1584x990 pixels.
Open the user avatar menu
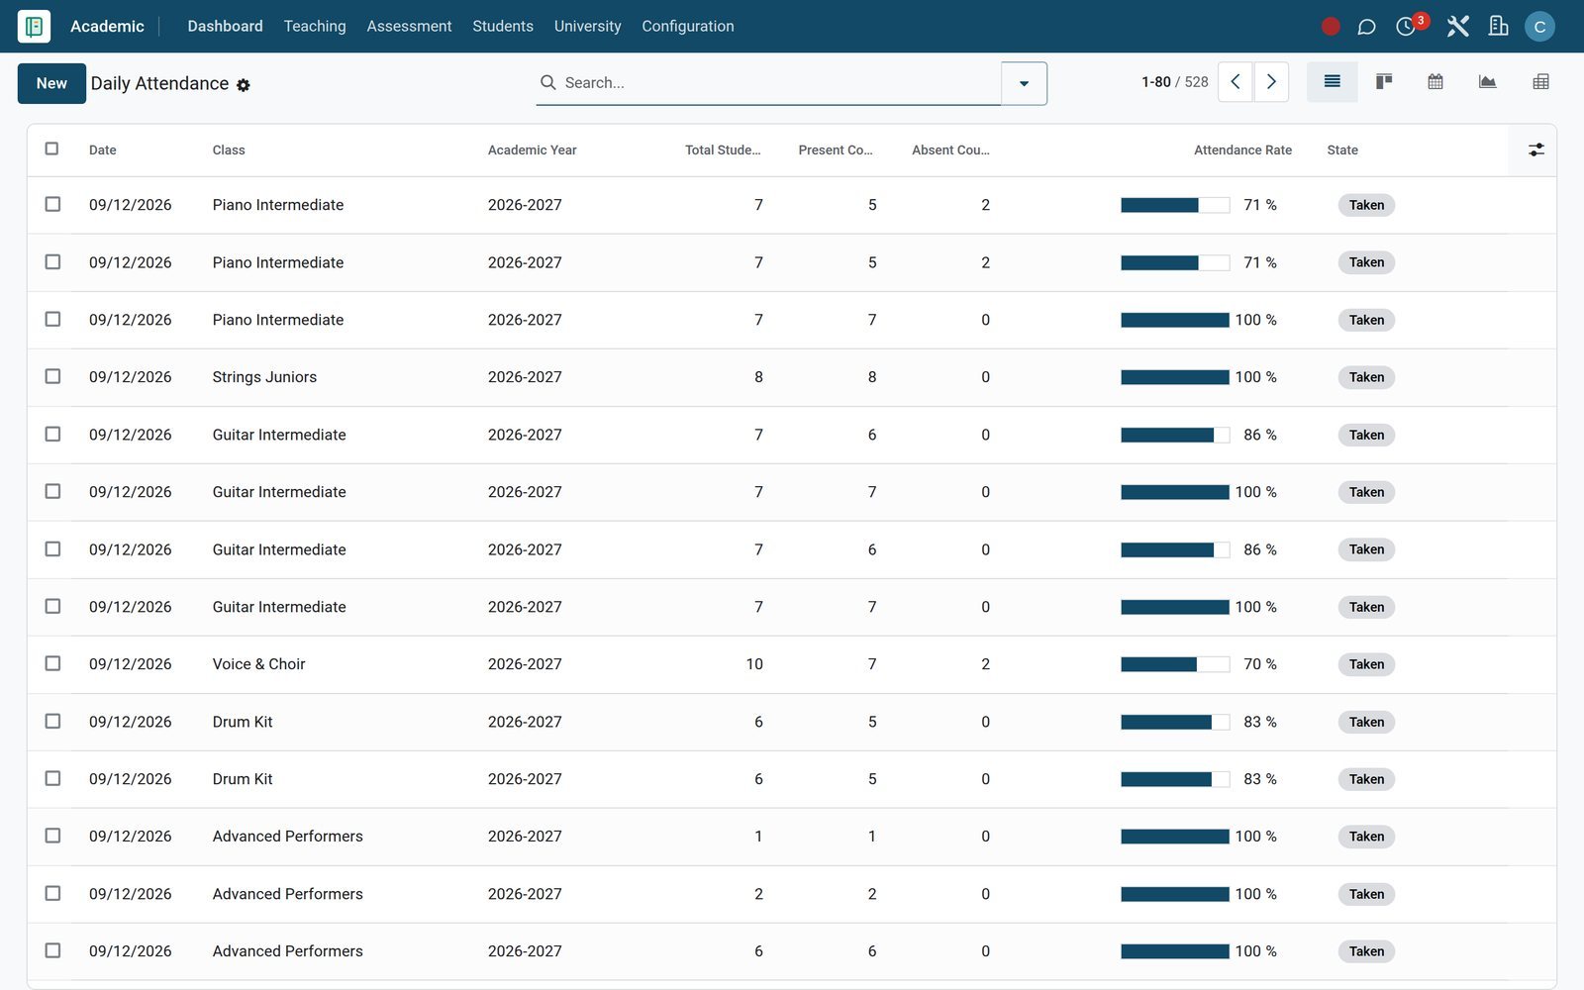click(1539, 27)
